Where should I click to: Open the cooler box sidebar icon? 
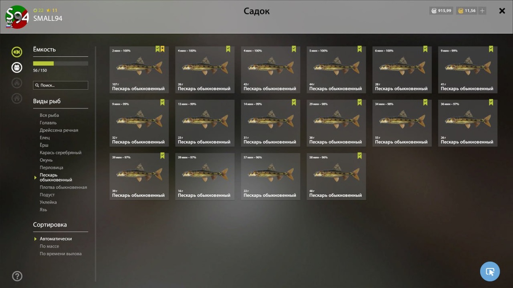point(17,67)
